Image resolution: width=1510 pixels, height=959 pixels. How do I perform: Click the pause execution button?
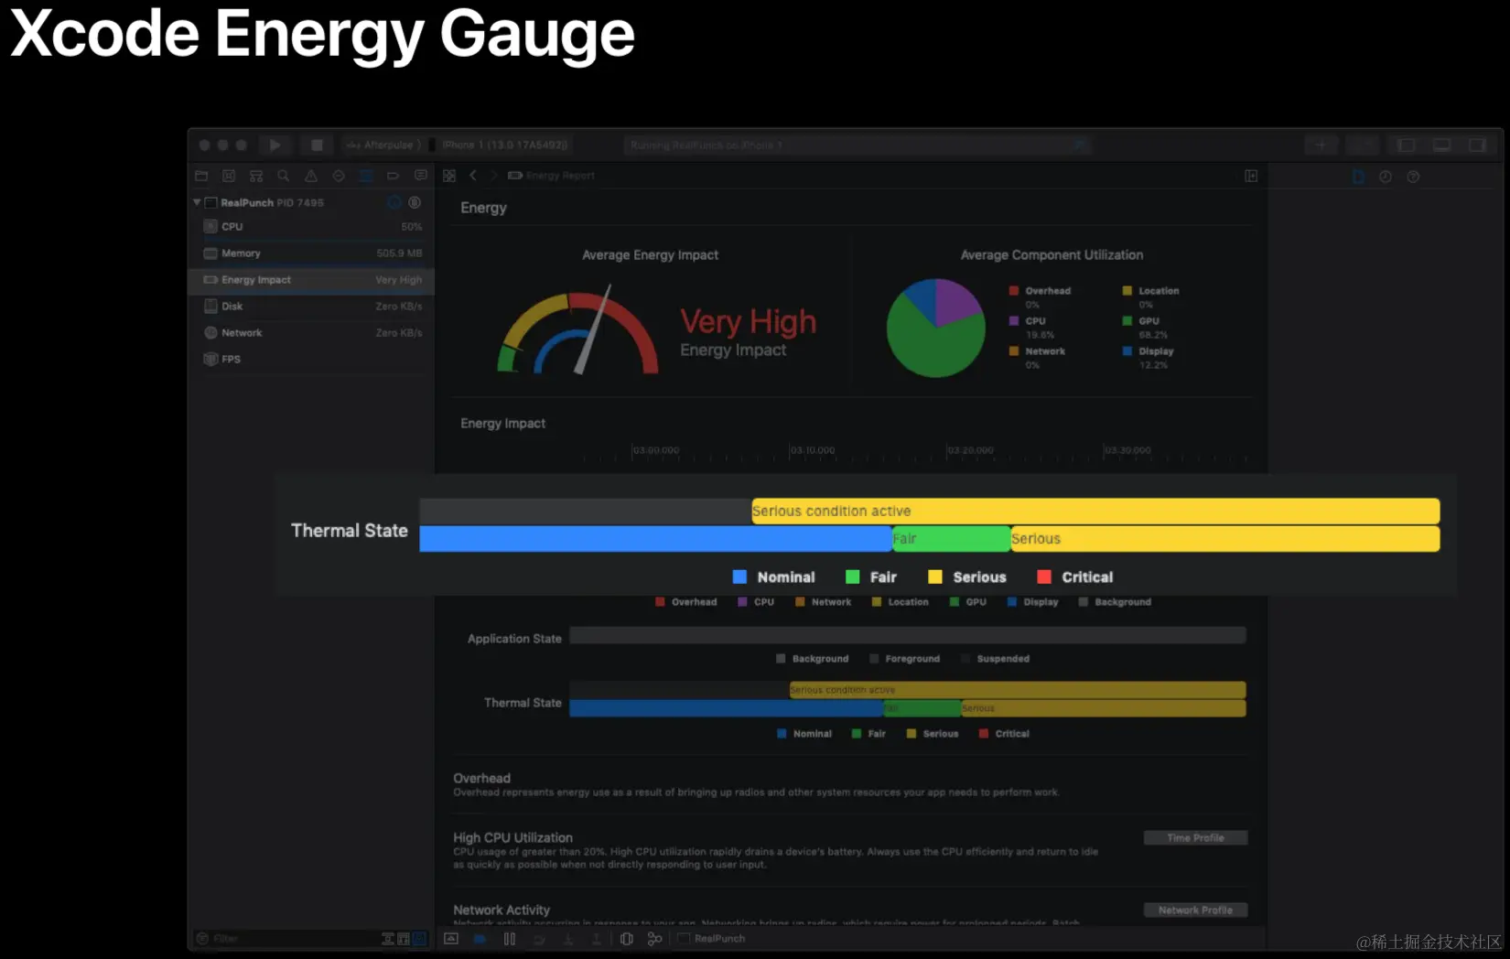coord(510,939)
